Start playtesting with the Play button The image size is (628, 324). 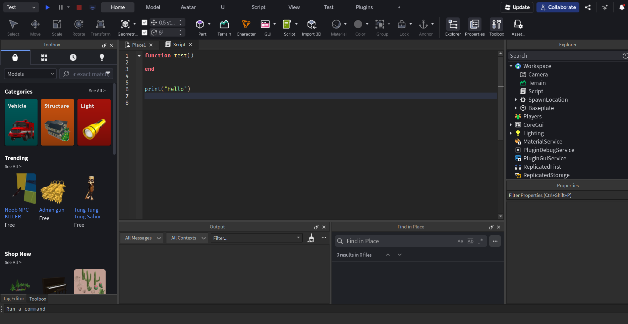click(x=47, y=7)
